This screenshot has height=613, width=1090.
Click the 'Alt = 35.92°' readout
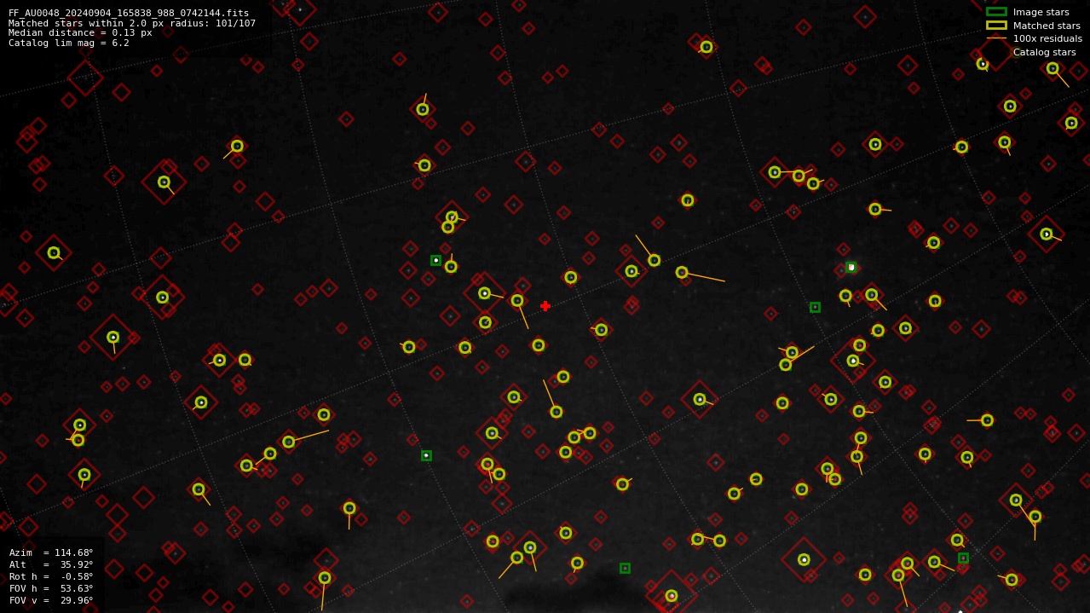point(51,564)
